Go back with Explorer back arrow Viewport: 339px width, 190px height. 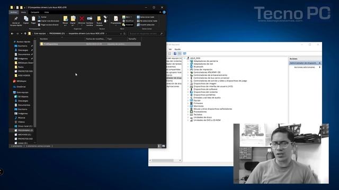[x=12, y=34]
